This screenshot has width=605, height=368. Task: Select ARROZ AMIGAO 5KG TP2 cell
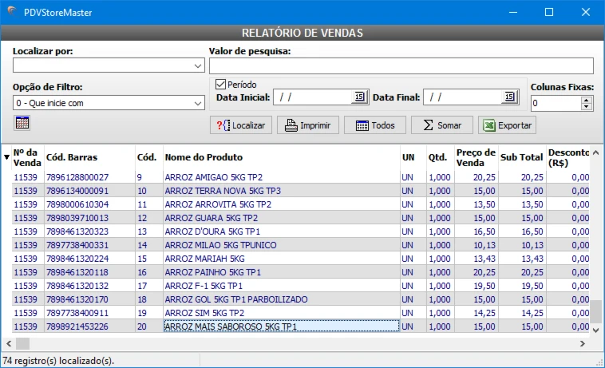pyautogui.click(x=282, y=177)
